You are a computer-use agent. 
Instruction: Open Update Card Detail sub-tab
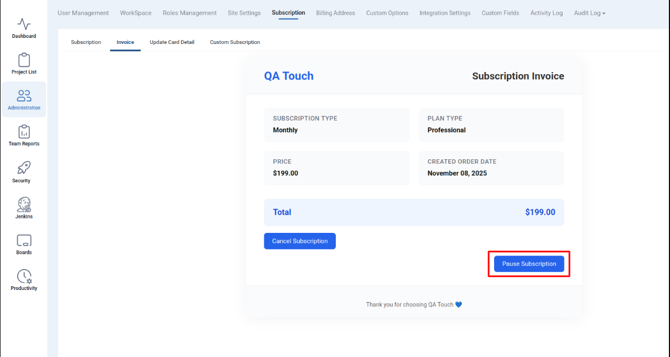click(172, 42)
